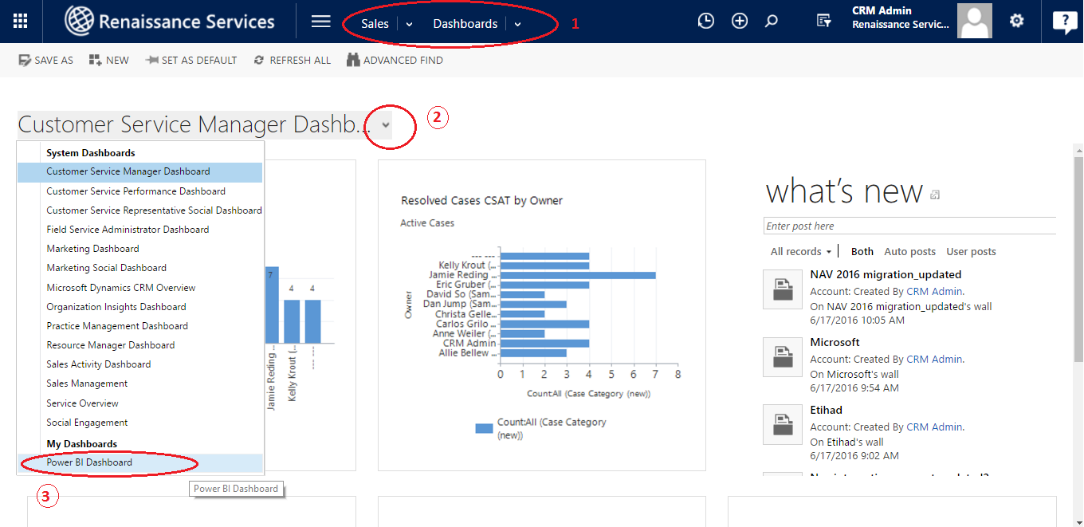
Task: Click the CRM Admin user avatar
Action: click(974, 22)
